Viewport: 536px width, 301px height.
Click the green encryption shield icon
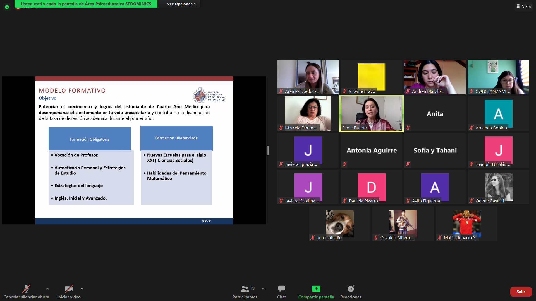[x=7, y=7]
